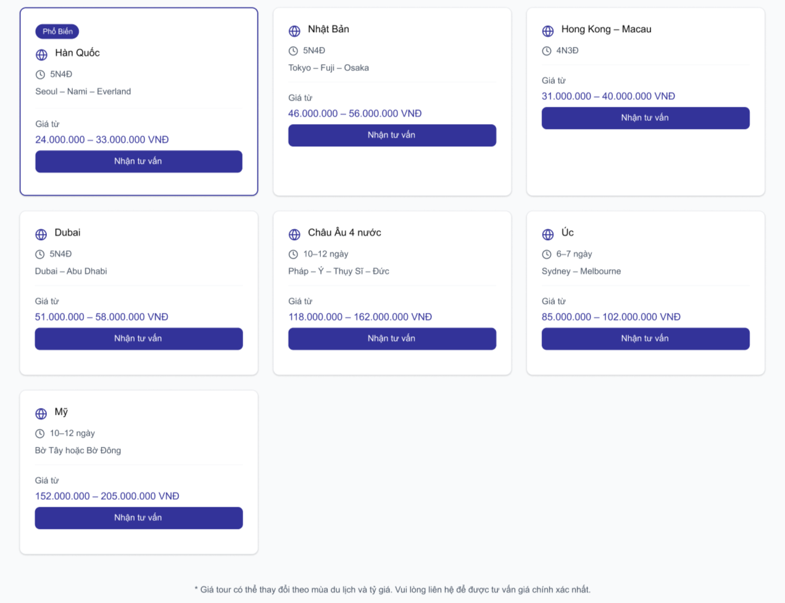Click the clock icon in the Mỹ card
785x603 pixels.
tap(40, 434)
